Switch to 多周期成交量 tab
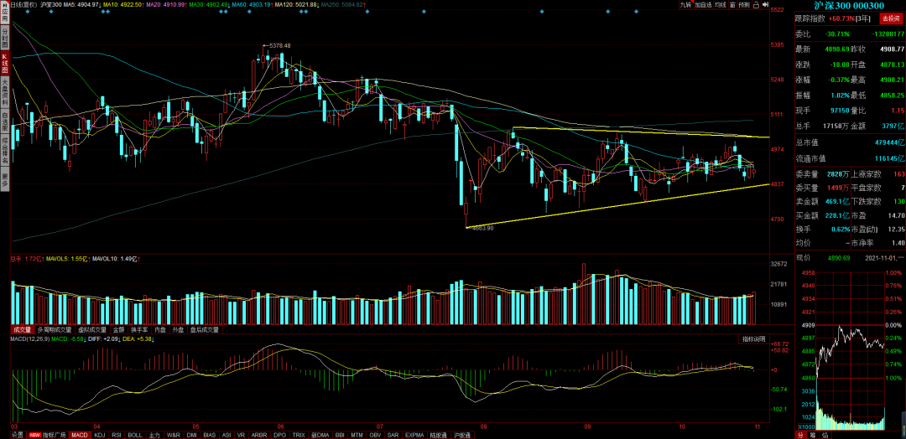The height and width of the screenshot is (439, 906). click(55, 330)
